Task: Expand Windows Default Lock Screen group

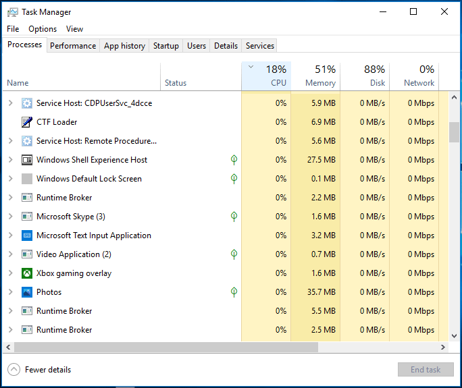Action: pos(11,178)
